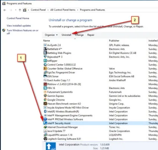
Task: Click the Intel Management Engine Components icon
Action: [x=45, y=115]
